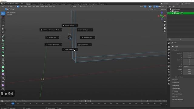Activate the Move tool
The image size is (194, 109).
click(x=3, y=21)
